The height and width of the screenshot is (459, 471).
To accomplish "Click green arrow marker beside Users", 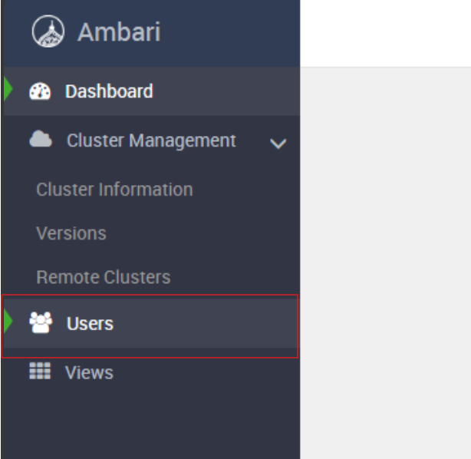I will point(8,321).
